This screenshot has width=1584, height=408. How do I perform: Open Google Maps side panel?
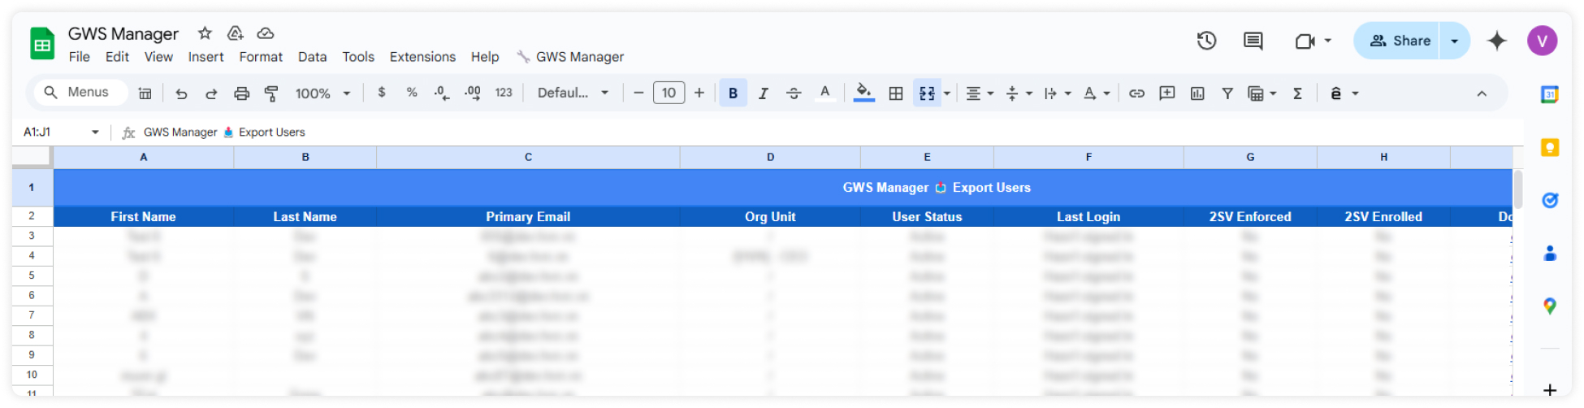point(1549,306)
